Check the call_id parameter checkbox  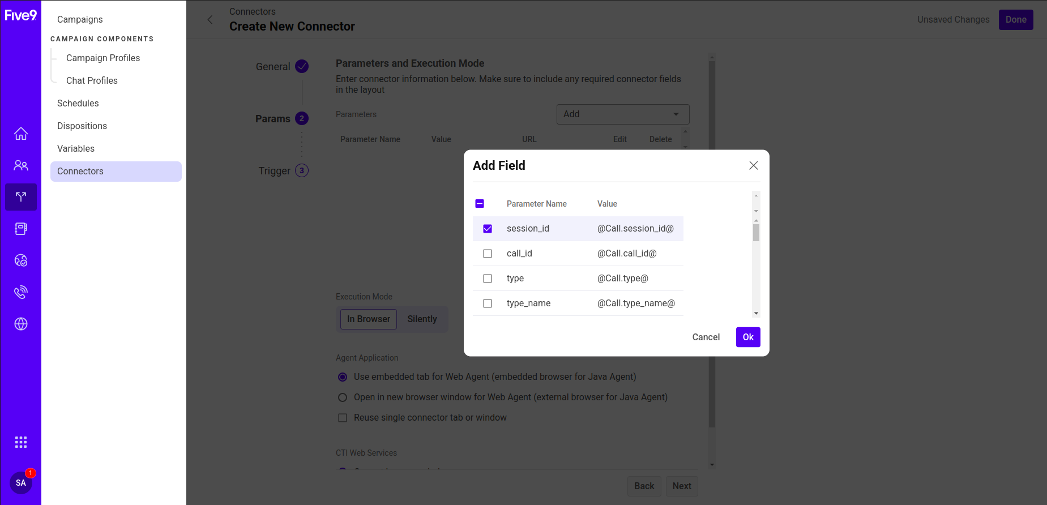coord(488,254)
